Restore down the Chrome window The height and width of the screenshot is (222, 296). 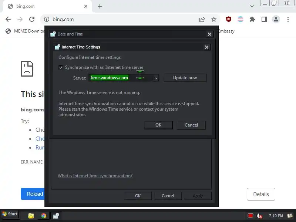(274, 3)
